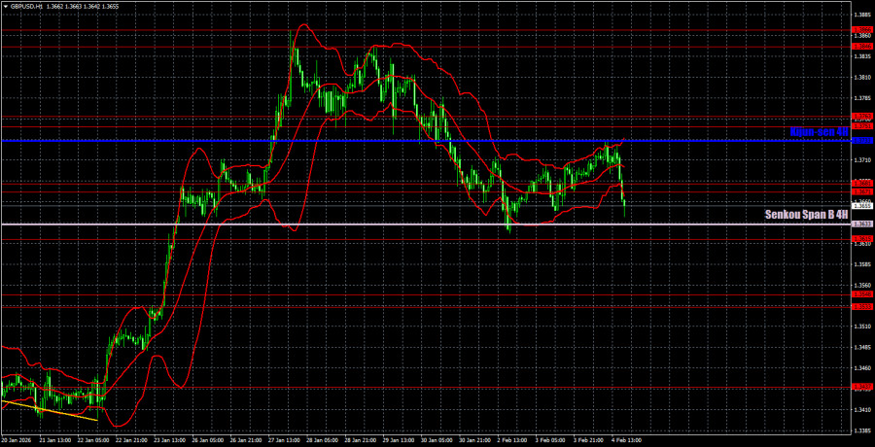Image resolution: width=875 pixels, height=447 pixels.
Task: Click the chart menu triangle beside GBPUSD,H1
Action: click(x=5, y=5)
